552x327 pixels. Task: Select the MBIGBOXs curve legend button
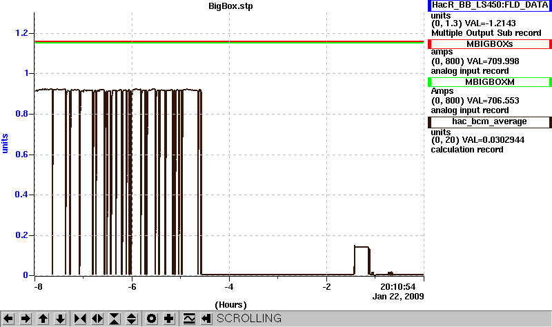pos(490,44)
